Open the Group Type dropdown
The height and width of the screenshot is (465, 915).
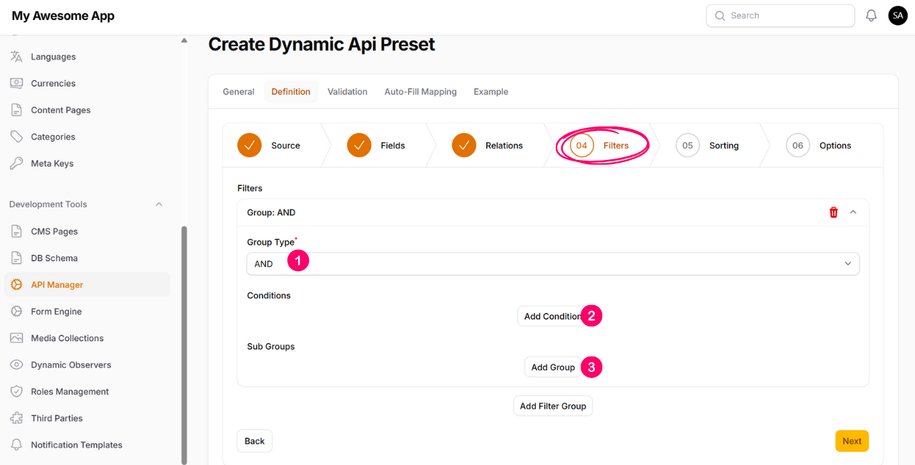(x=553, y=264)
